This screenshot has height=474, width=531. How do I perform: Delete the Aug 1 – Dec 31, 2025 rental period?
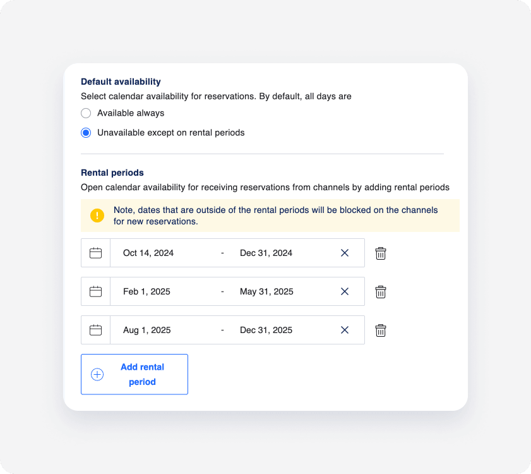click(x=381, y=331)
